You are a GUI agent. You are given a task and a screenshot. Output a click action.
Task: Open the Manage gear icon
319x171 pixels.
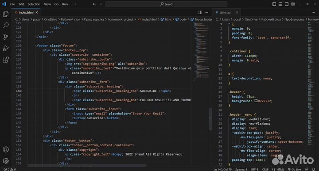point(6,161)
